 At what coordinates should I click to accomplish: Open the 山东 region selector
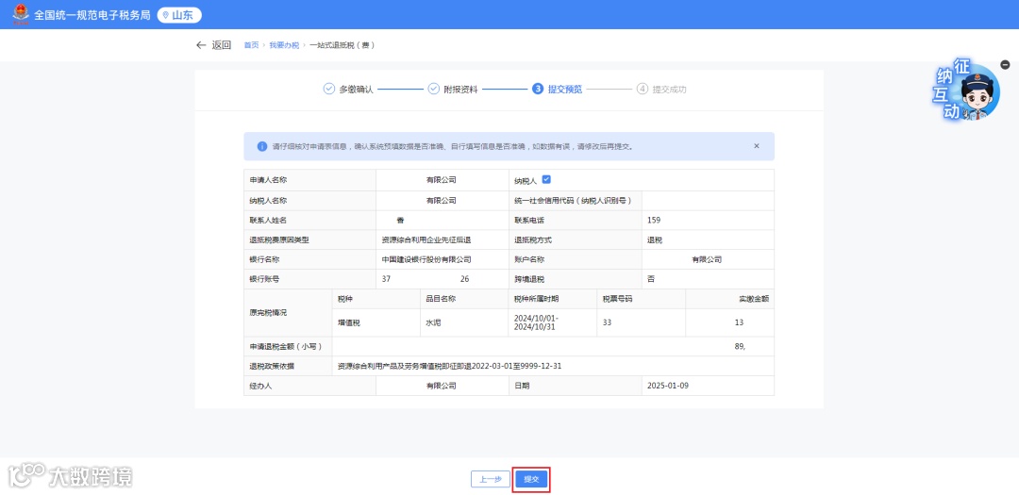pyautogui.click(x=179, y=15)
